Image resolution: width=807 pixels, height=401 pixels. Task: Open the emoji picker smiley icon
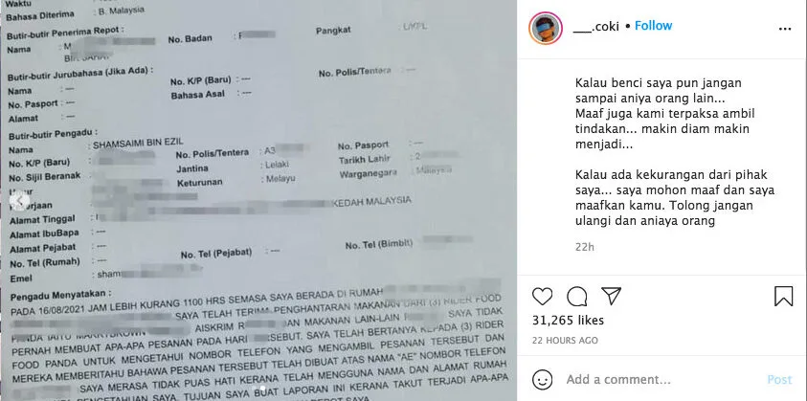click(x=542, y=380)
